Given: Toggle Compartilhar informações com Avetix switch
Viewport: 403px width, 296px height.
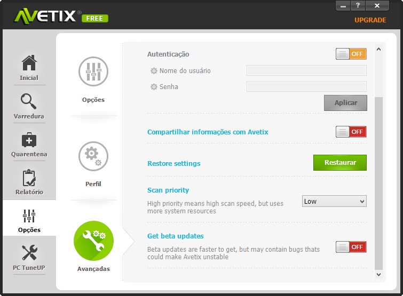Looking at the screenshot, I should click(351, 132).
